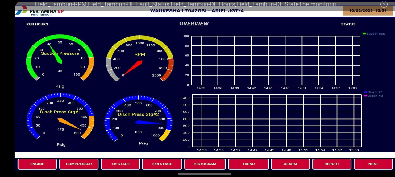395x177 pixels.
Task: Open the HISTOGRAM view
Action: pyautogui.click(x=205, y=164)
